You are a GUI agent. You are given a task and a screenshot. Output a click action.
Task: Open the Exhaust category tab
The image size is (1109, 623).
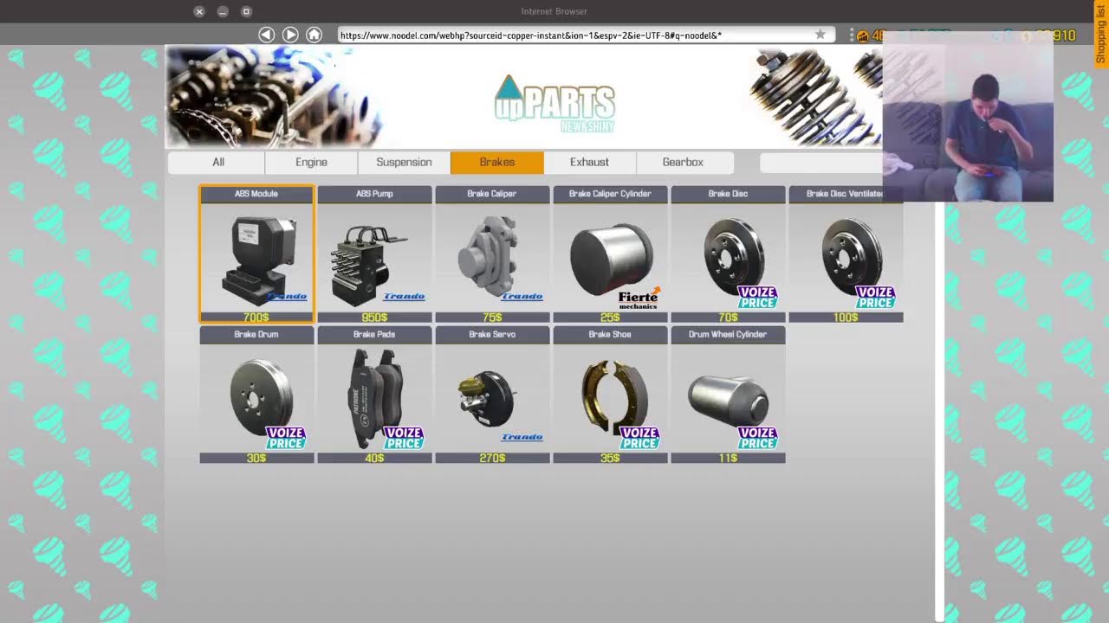click(590, 162)
